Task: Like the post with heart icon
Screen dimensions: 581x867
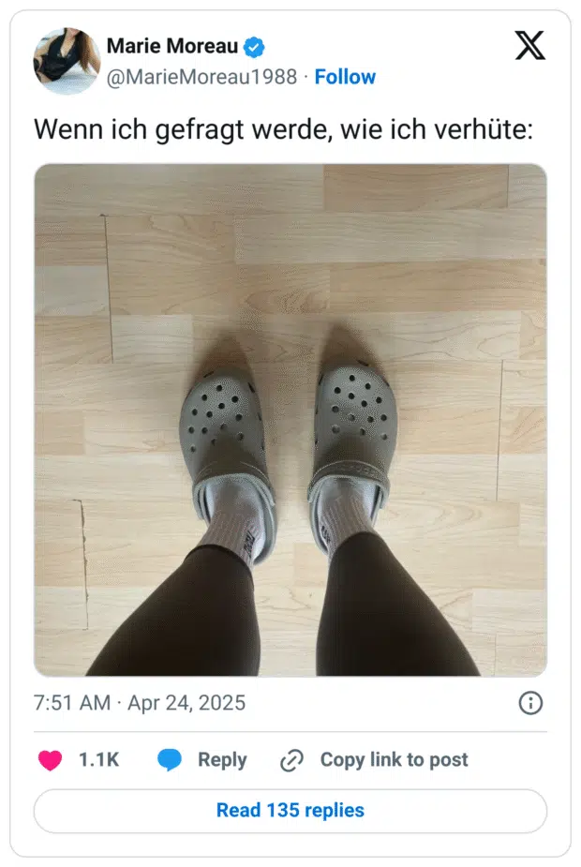Action: point(50,760)
